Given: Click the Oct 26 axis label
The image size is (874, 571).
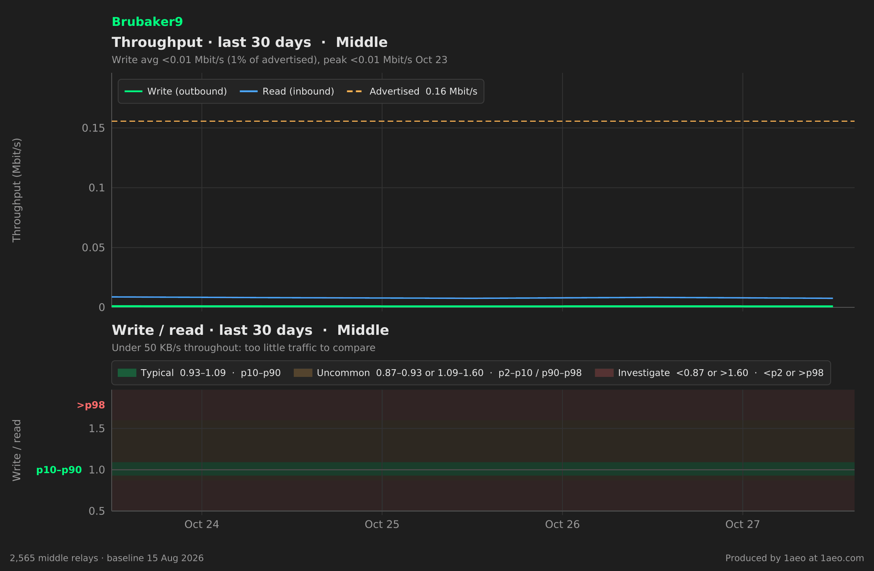Looking at the screenshot, I should click(562, 524).
